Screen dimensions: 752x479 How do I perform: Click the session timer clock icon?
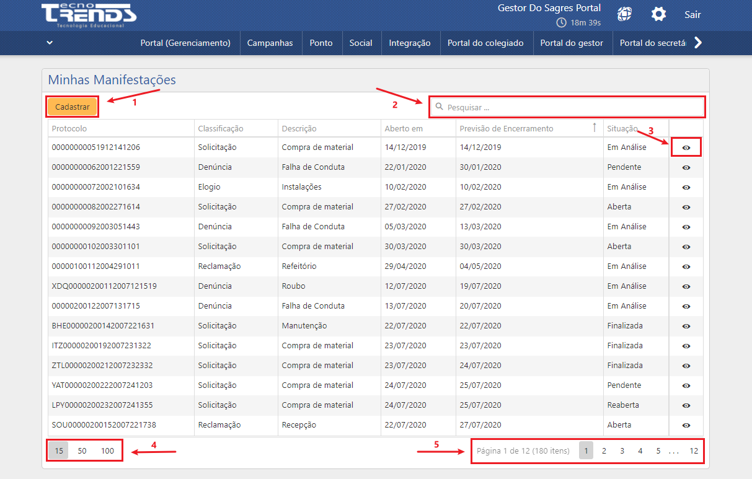(x=562, y=23)
